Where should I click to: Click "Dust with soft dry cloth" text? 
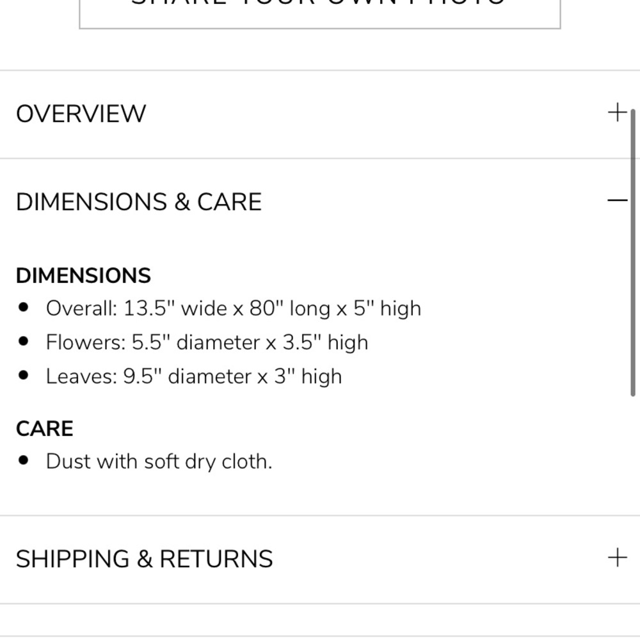click(159, 461)
